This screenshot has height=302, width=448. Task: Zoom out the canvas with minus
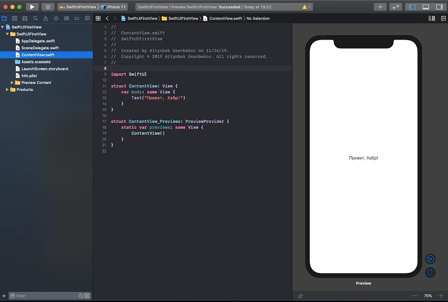[x=415, y=296]
